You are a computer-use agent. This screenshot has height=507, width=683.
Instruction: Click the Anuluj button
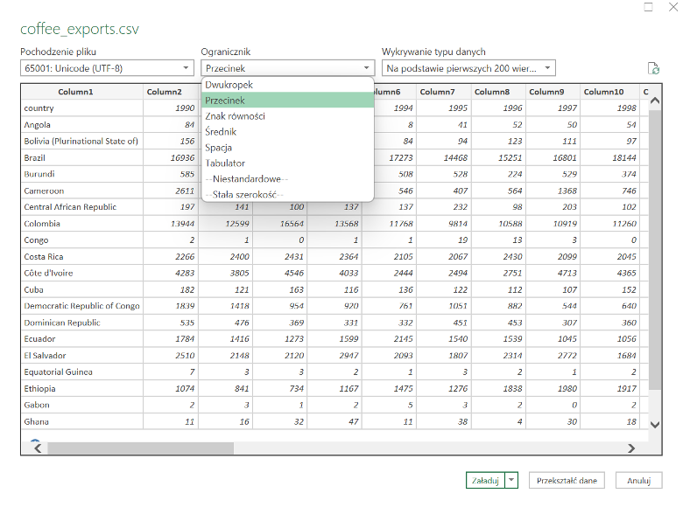pyautogui.click(x=638, y=480)
